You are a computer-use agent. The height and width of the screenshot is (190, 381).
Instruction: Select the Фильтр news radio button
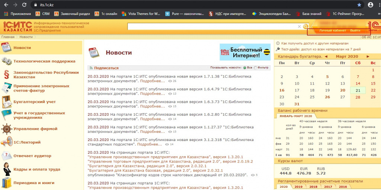point(255,68)
